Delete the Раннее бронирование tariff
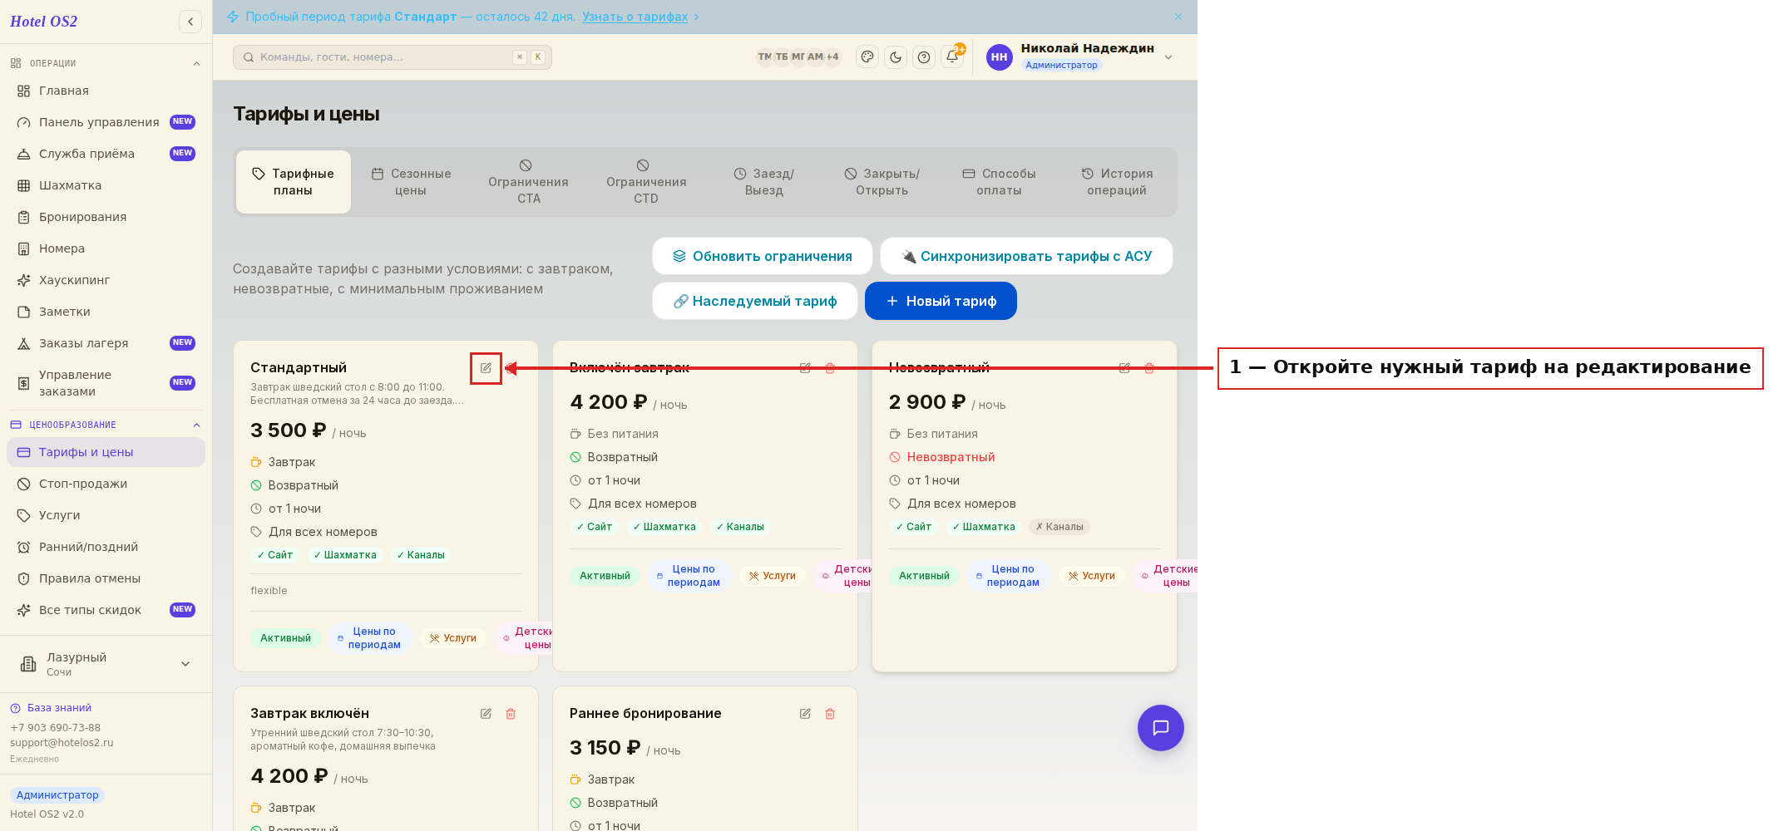The width and height of the screenshot is (1783, 831). click(x=830, y=714)
